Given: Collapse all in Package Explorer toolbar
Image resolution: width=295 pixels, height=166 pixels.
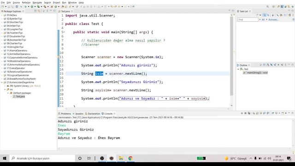Looking at the screenshot, I should click(x=35, y=11).
